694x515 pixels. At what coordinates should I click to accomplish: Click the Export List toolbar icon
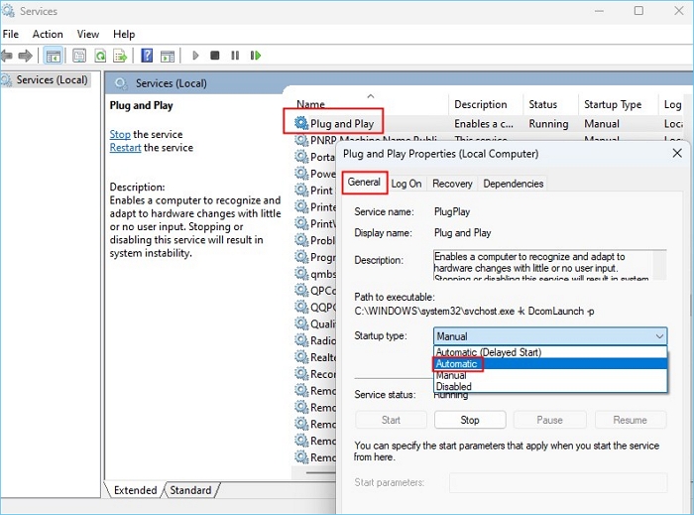click(x=120, y=56)
